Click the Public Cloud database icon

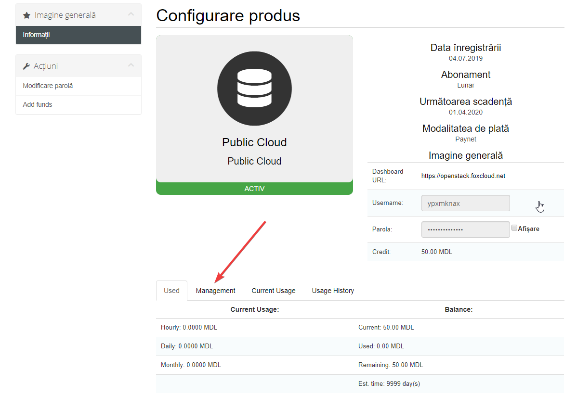tap(254, 87)
